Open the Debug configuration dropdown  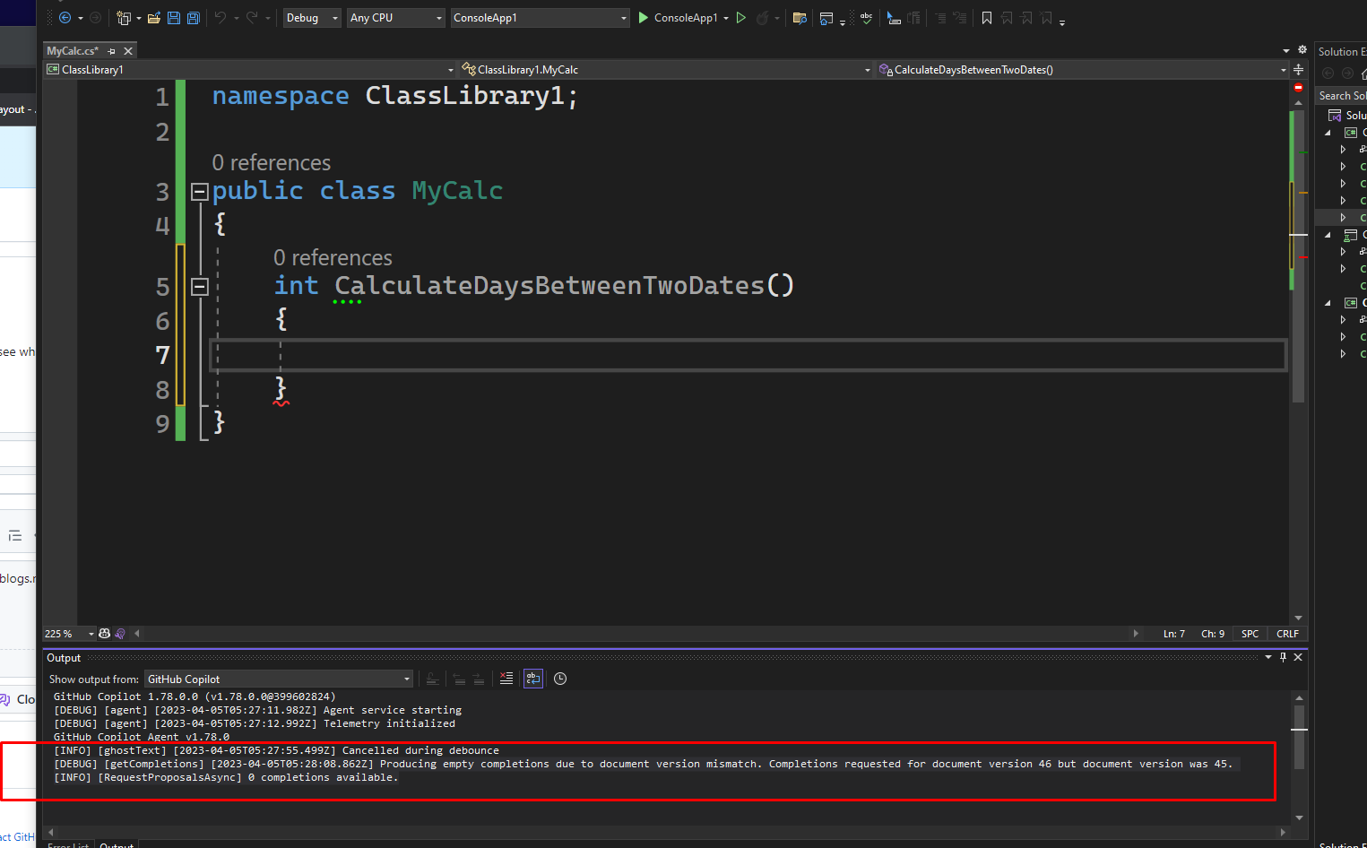[312, 18]
